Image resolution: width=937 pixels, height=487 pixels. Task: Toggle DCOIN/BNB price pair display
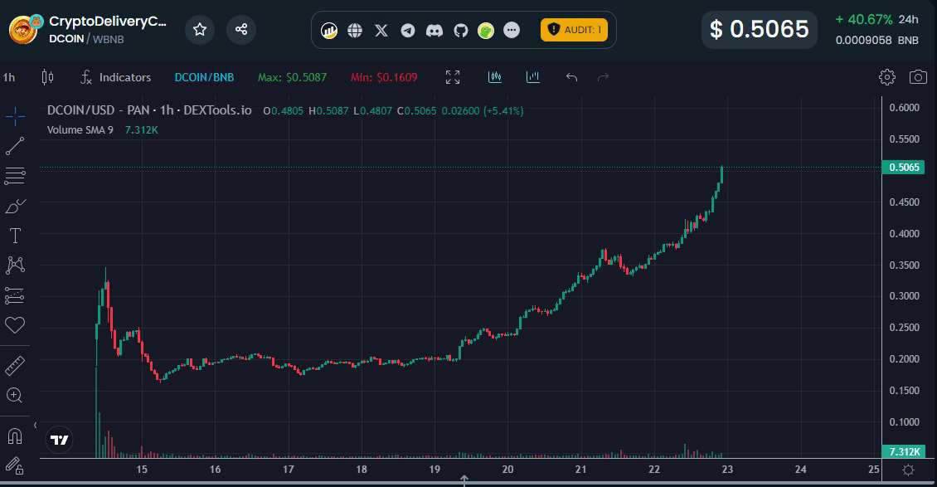click(204, 77)
